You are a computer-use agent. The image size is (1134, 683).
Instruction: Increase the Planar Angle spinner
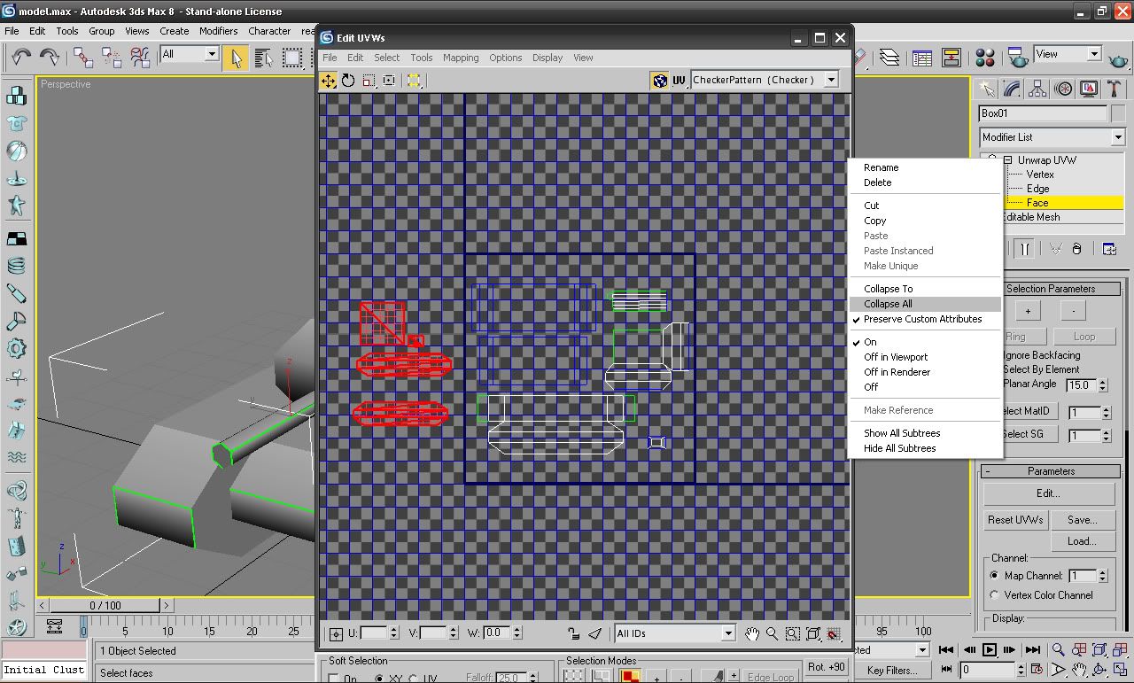(x=1103, y=381)
